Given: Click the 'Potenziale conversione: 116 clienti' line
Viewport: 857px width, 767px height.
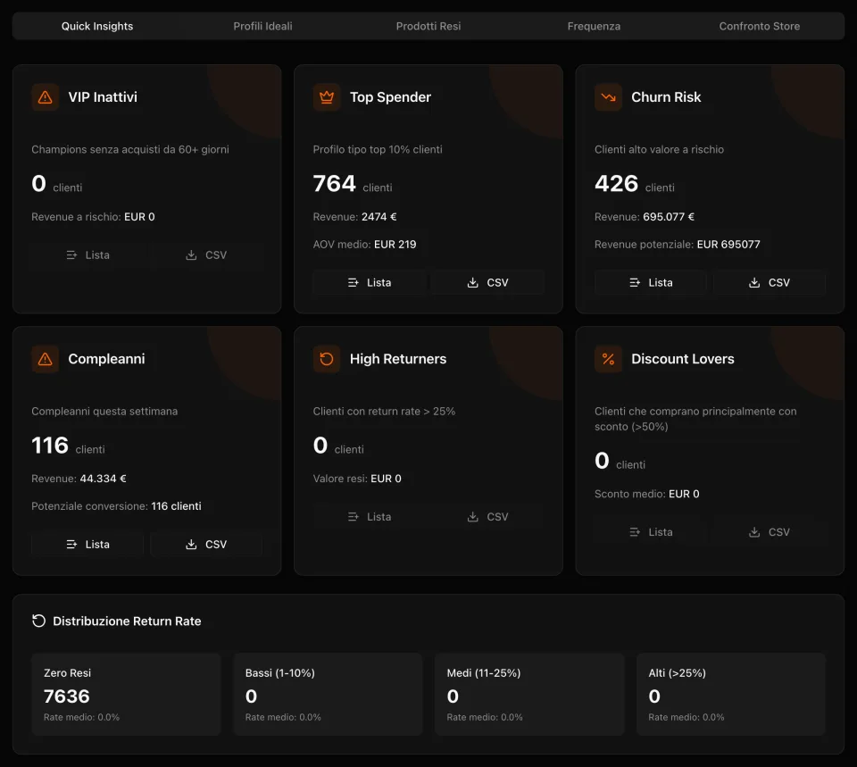Looking at the screenshot, I should (x=116, y=506).
